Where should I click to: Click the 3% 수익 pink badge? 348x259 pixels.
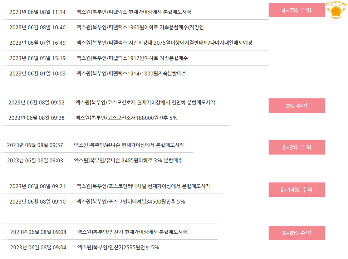[296, 106]
